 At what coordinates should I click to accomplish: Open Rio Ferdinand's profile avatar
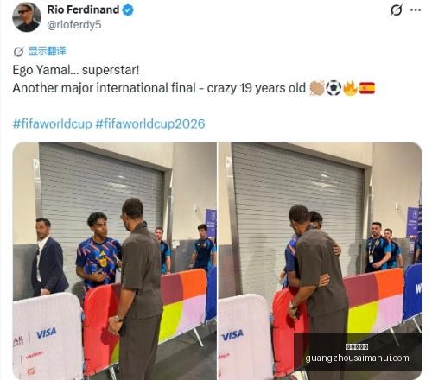click(x=27, y=17)
